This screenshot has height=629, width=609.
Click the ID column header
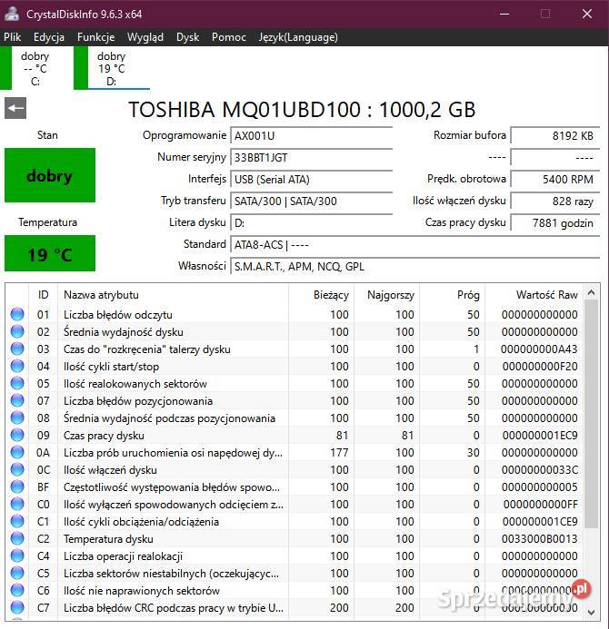(44, 295)
